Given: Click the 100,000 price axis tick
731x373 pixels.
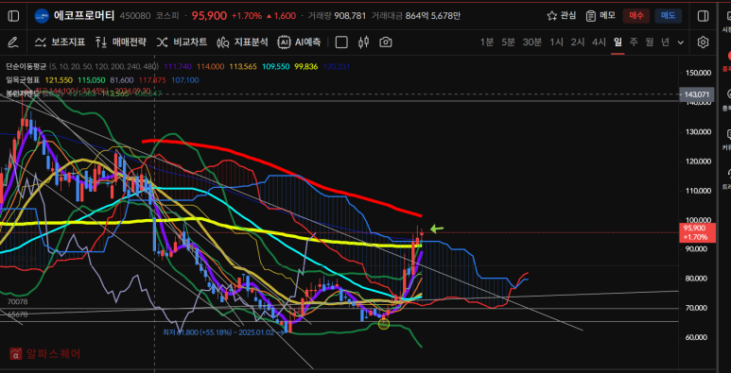Looking at the screenshot, I should (x=698, y=220).
